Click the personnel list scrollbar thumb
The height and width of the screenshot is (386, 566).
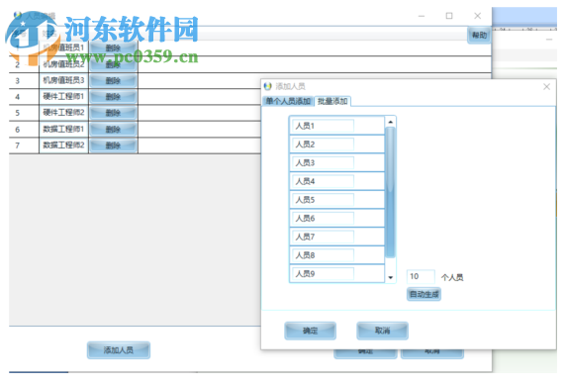coord(390,192)
